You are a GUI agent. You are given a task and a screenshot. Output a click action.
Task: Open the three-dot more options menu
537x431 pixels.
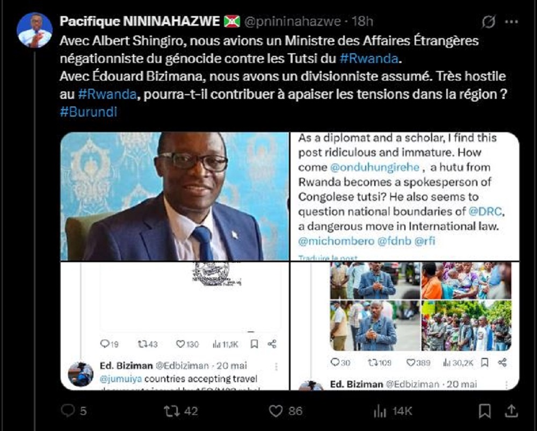pos(511,22)
